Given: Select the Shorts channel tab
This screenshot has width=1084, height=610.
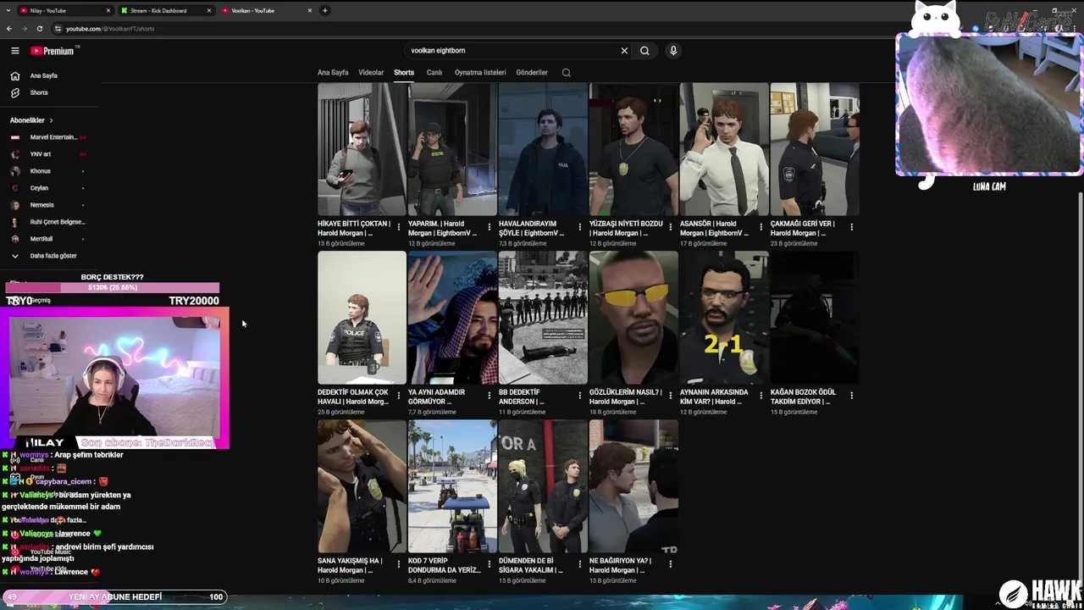Looking at the screenshot, I should coord(404,73).
